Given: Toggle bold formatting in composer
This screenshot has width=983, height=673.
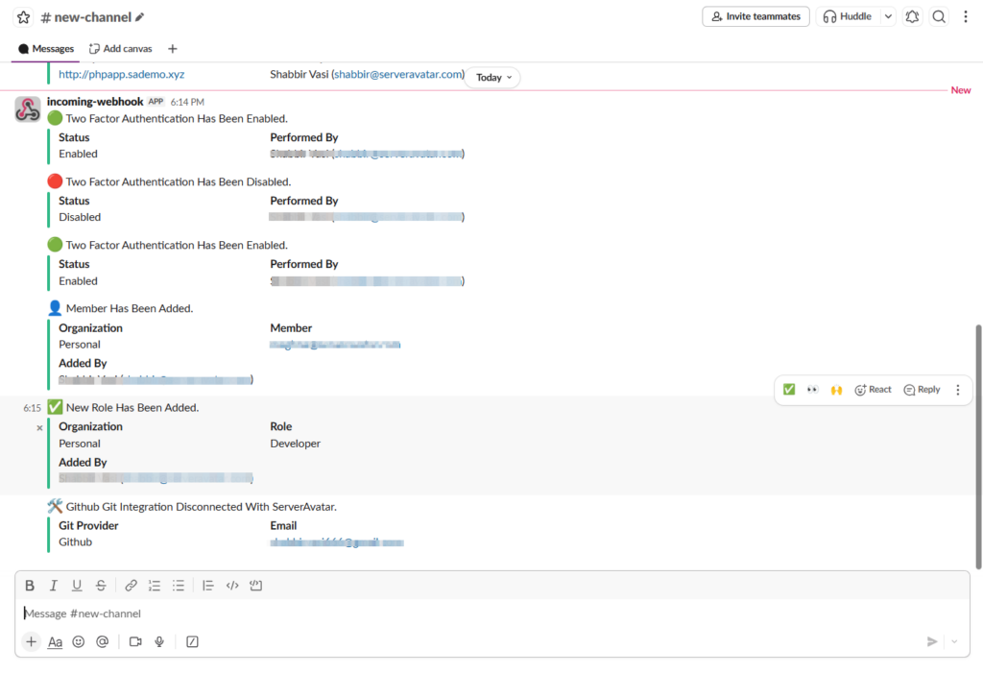Looking at the screenshot, I should (29, 585).
